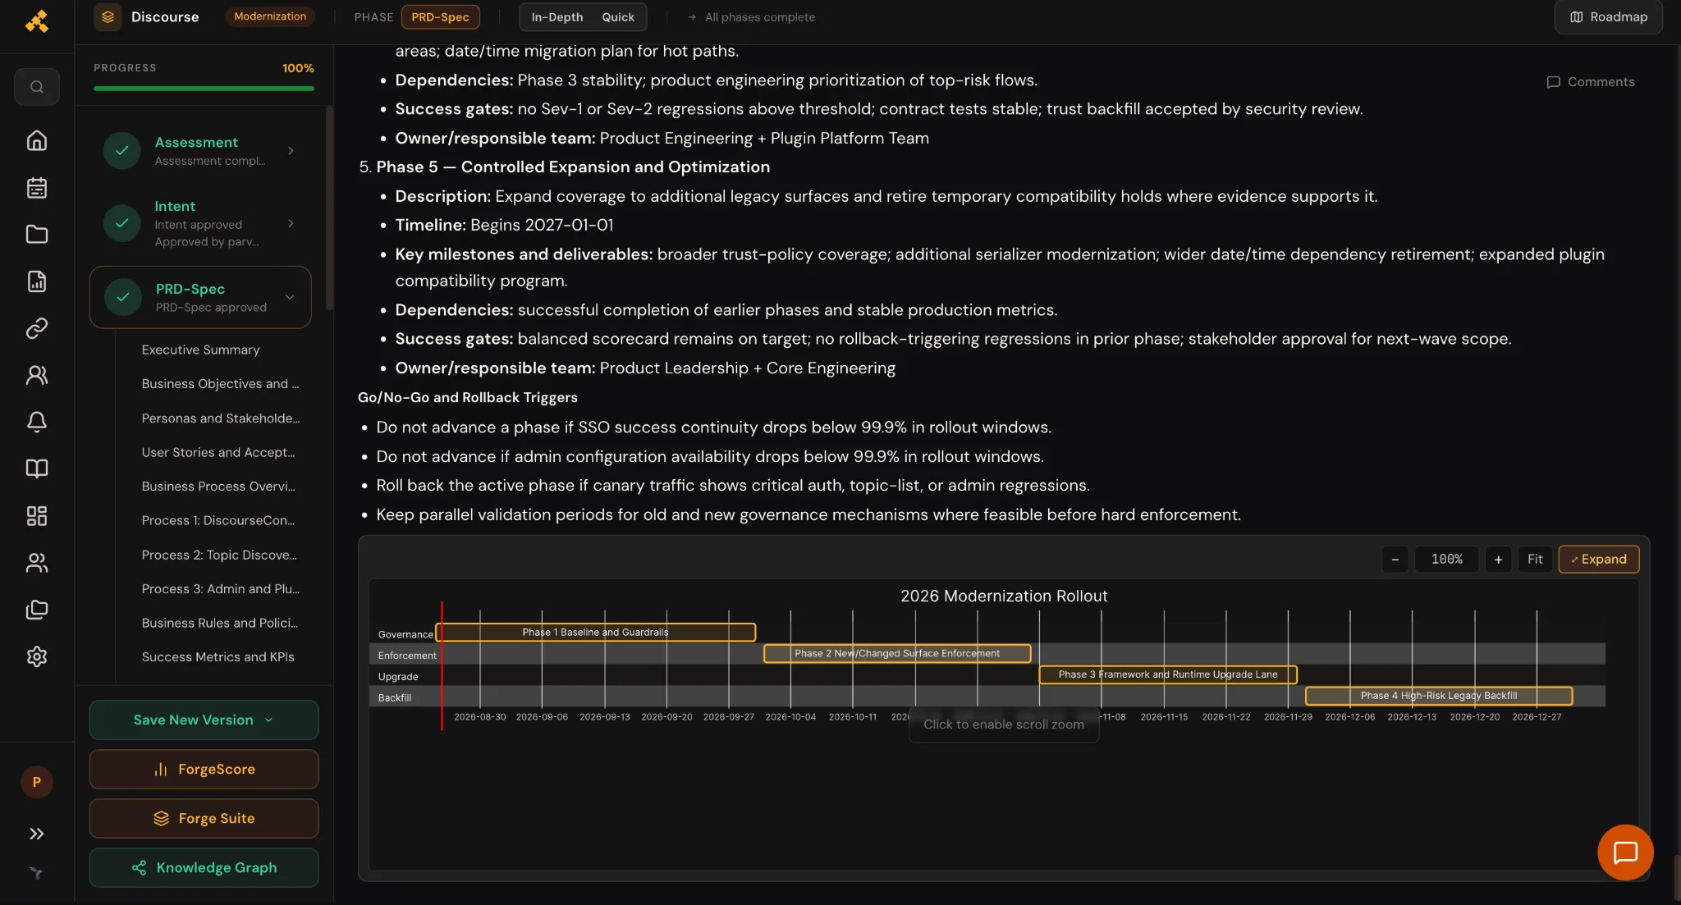Open the orange chat bubble button
The image size is (1681, 905).
(1625, 852)
